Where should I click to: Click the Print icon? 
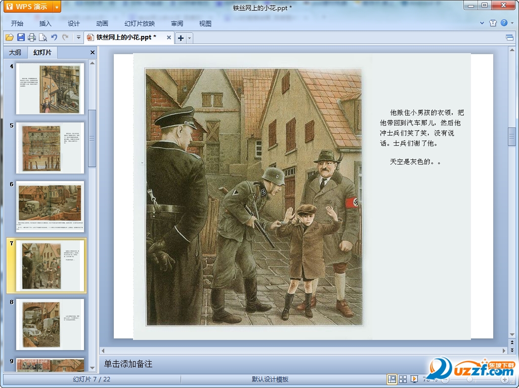32,37
